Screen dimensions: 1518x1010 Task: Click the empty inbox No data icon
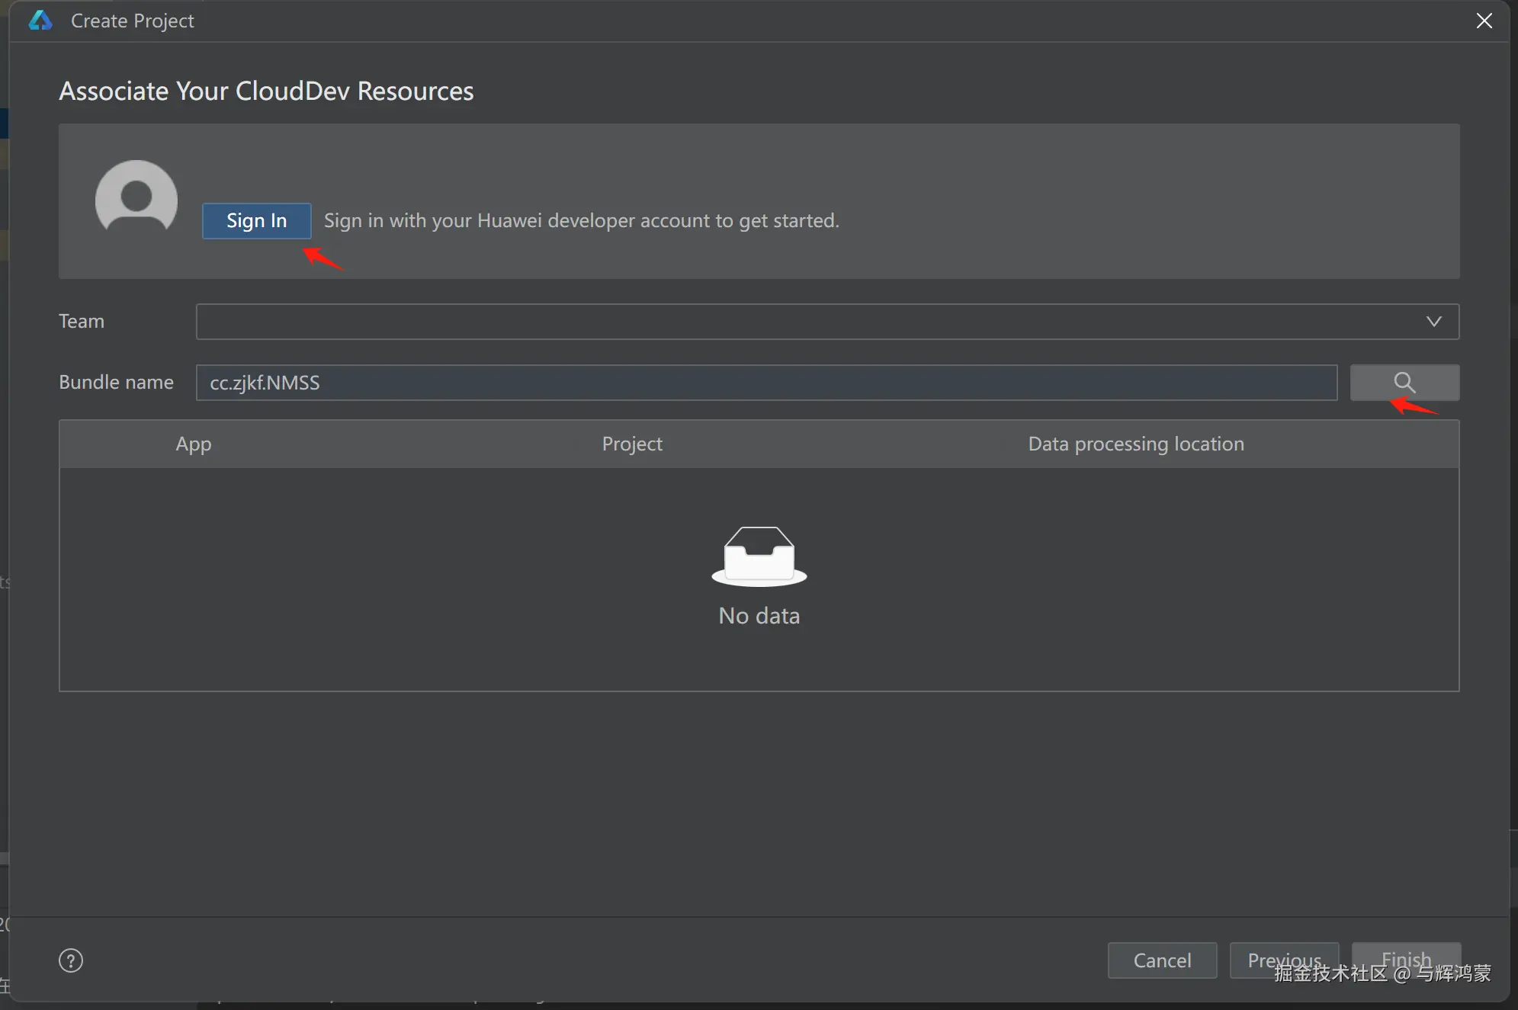(x=759, y=557)
